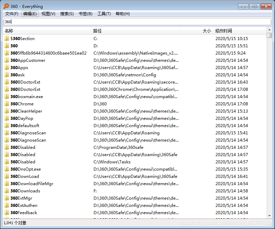The image size is (275, 229).
Task: Open the 帮助(H) menu
Action: click(x=123, y=14)
